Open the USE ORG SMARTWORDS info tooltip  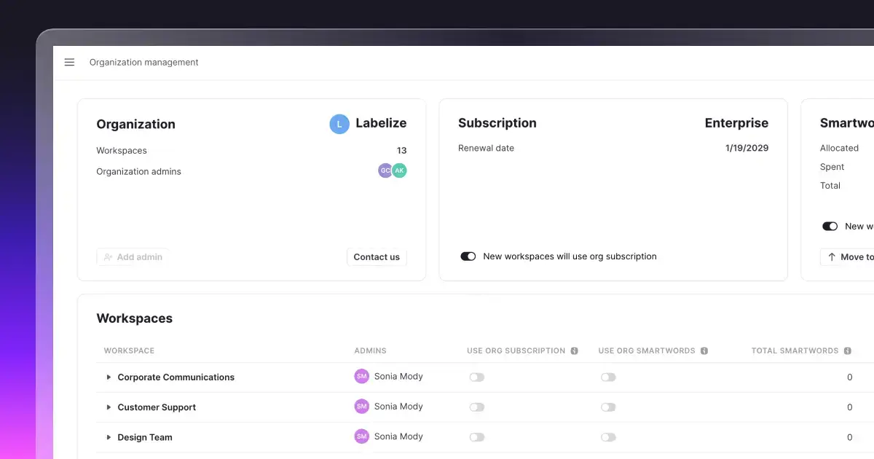tap(704, 350)
